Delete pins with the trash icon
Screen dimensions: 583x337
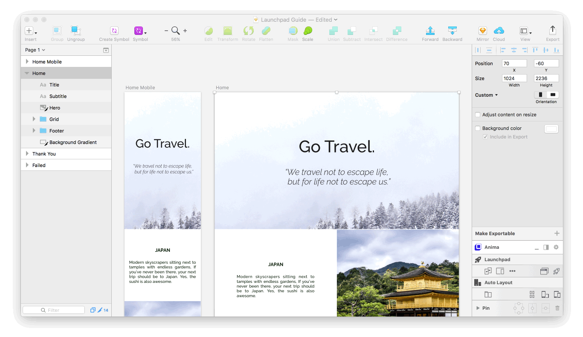tap(557, 308)
